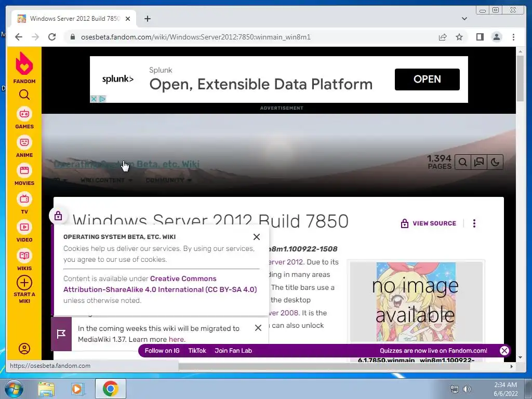Open the wiki discussions icon
Image resolution: width=532 pixels, height=399 pixels.
pyautogui.click(x=478, y=162)
